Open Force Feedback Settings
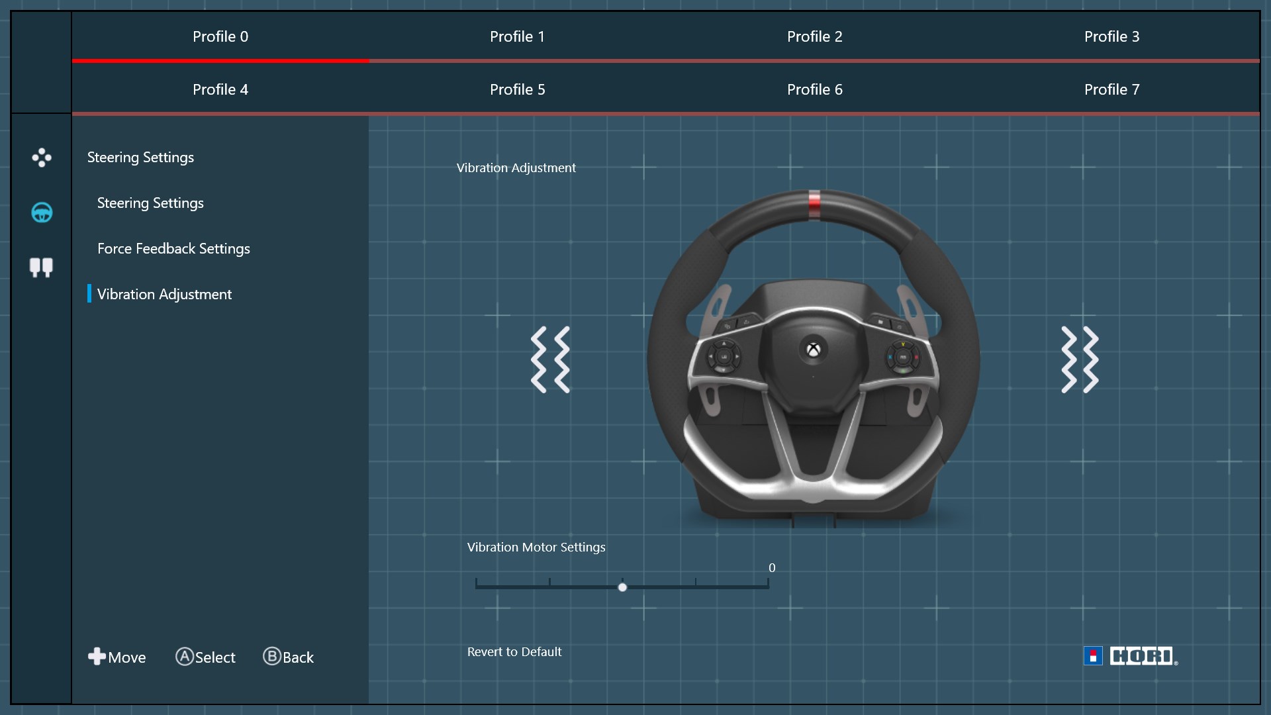 pos(173,249)
